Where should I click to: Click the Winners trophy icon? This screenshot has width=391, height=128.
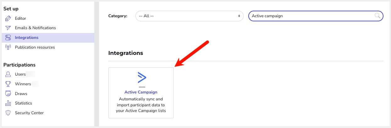coord(8,84)
